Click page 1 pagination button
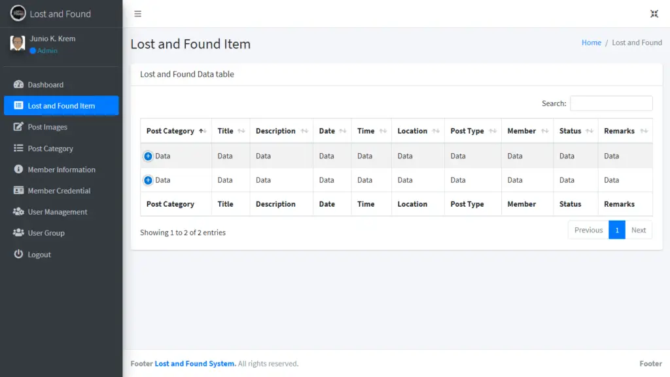This screenshot has height=377, width=670. pyautogui.click(x=616, y=230)
